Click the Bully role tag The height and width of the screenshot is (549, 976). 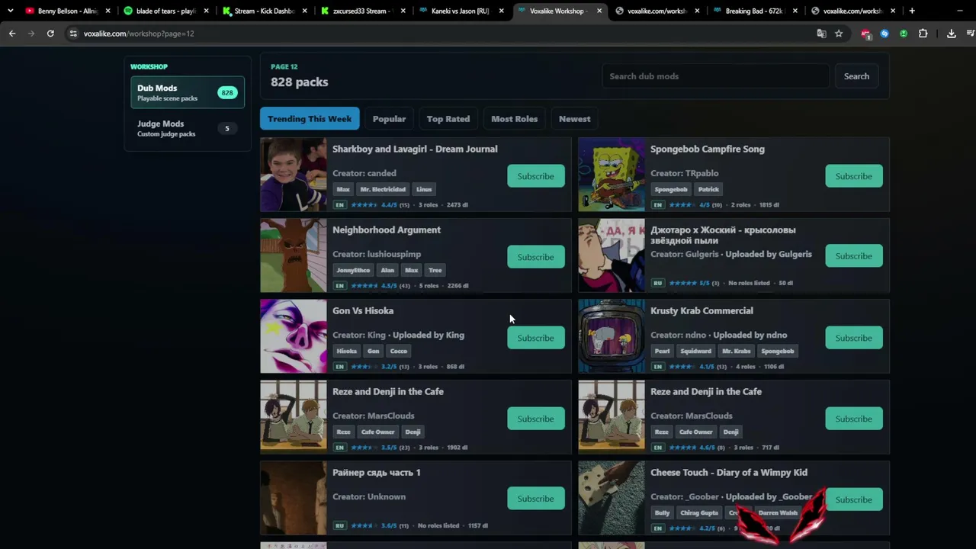point(662,512)
